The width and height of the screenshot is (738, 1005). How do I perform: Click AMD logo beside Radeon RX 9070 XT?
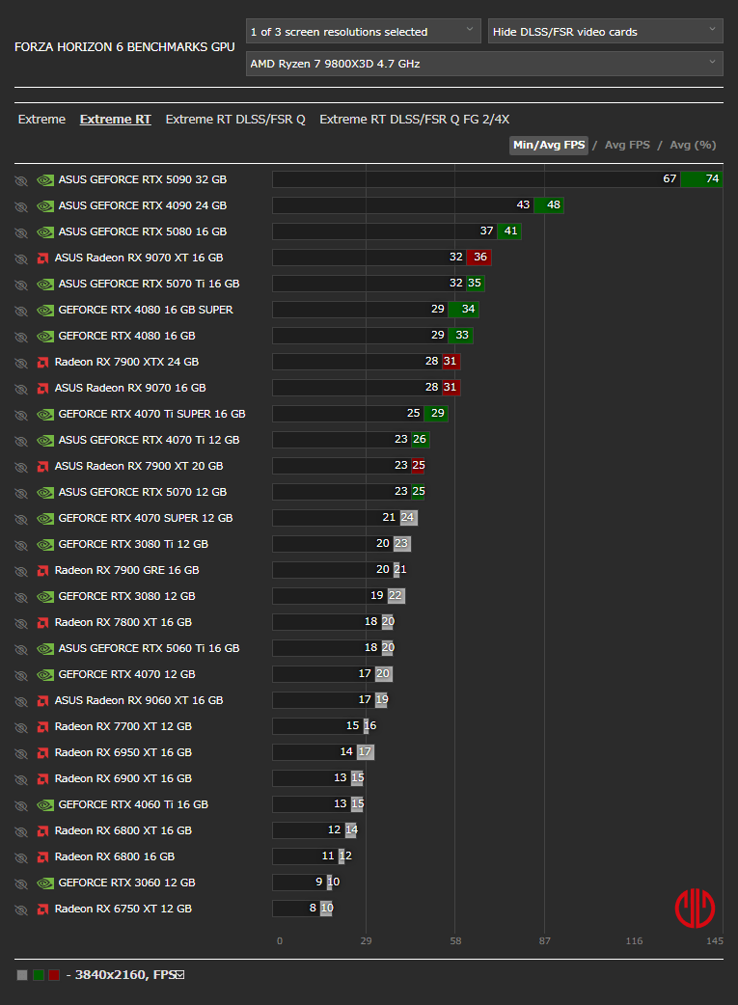point(43,258)
